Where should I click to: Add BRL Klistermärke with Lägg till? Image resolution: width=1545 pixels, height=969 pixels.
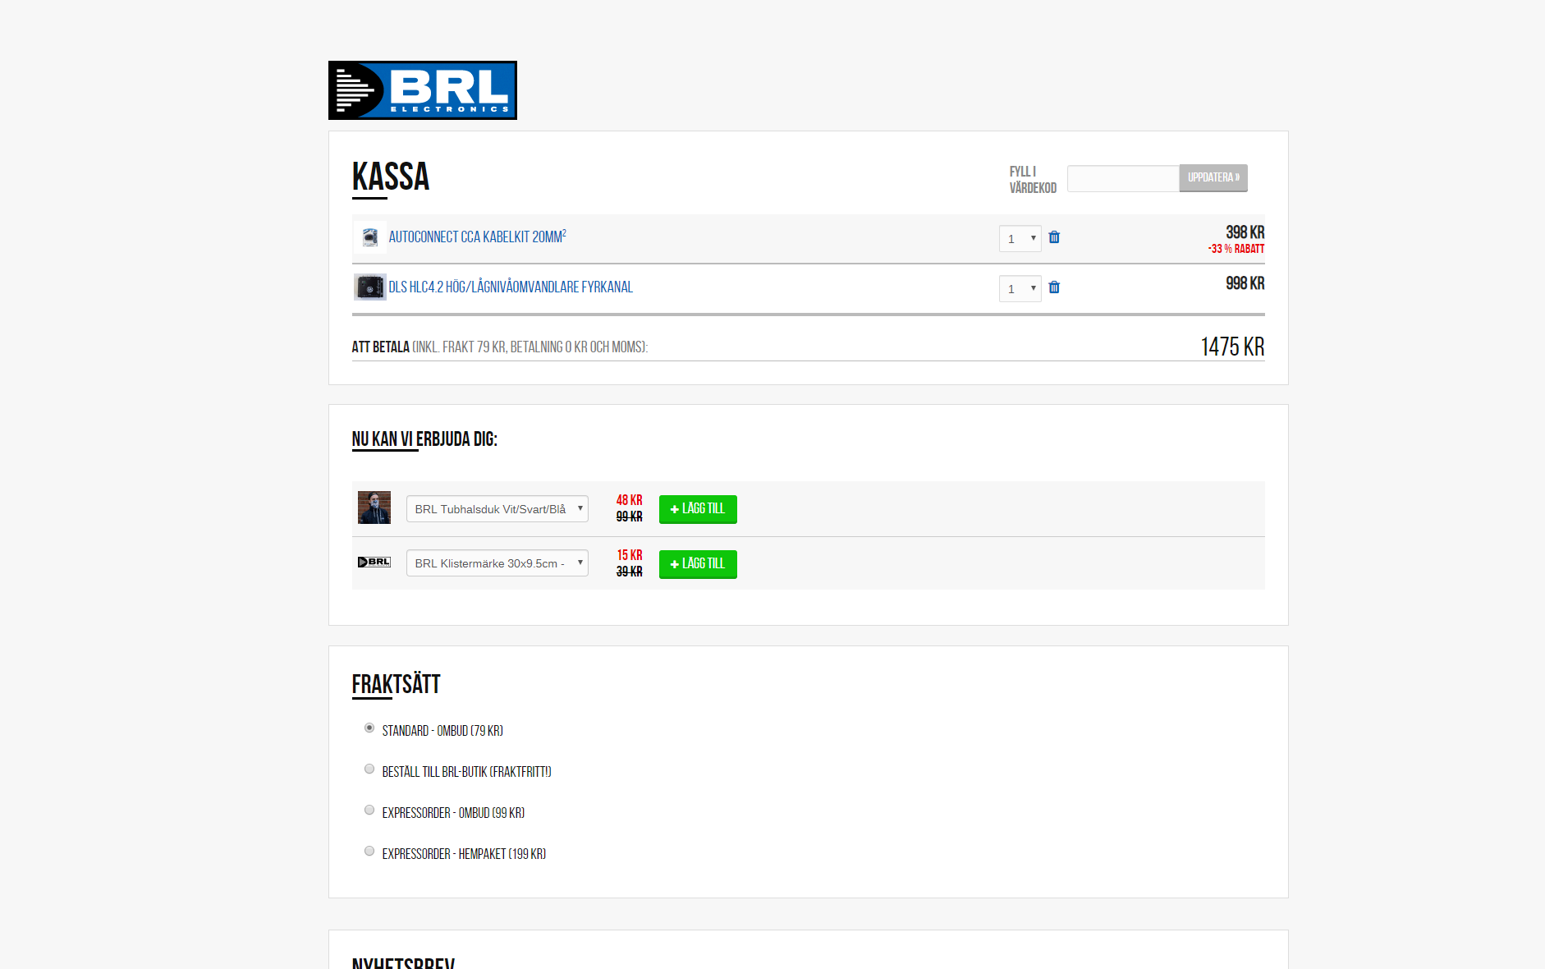click(698, 564)
